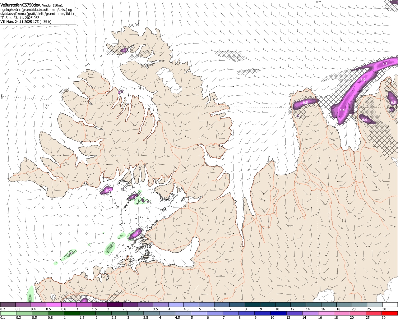
Task: Click the 'rigning/skúrir' description line
Action: tap(36, 10)
